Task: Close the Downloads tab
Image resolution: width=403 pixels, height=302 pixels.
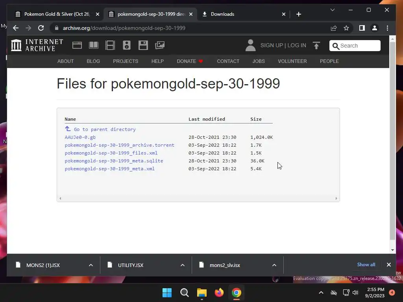Action: coord(283,14)
